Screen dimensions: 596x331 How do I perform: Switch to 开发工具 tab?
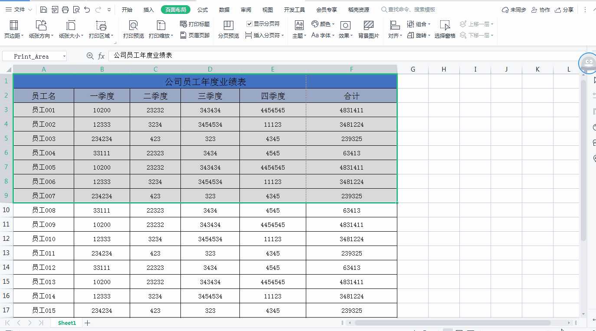[x=295, y=10]
